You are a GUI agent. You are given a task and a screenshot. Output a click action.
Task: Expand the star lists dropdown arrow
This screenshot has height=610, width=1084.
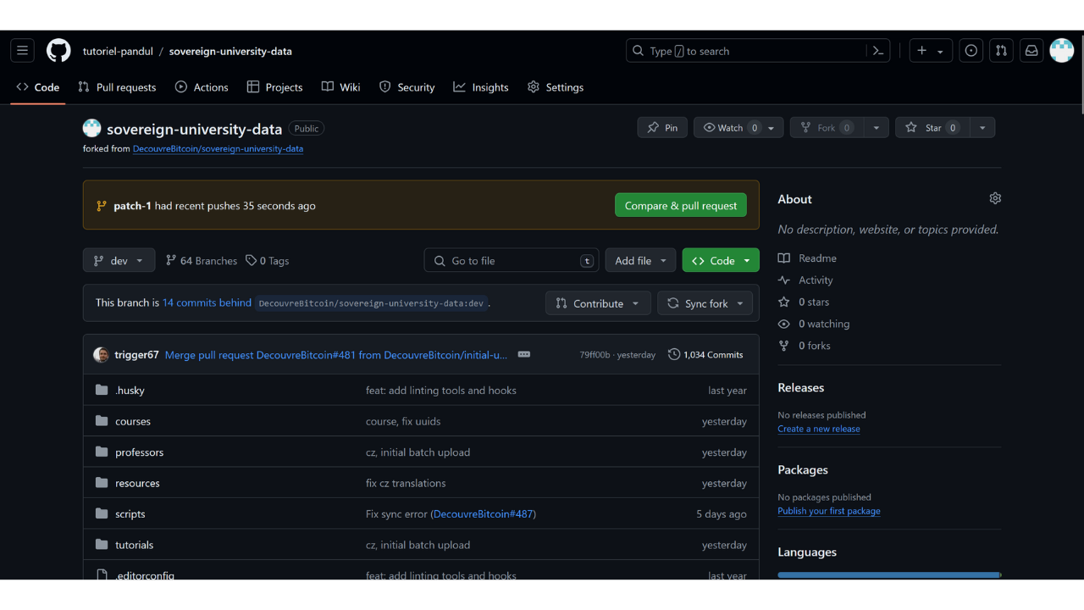click(982, 128)
